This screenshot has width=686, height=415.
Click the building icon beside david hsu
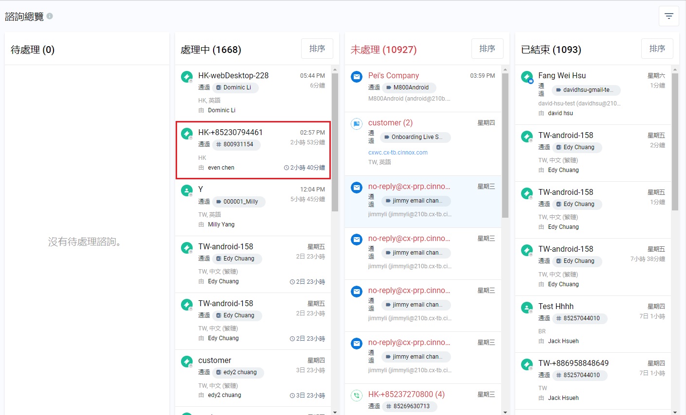pos(541,113)
